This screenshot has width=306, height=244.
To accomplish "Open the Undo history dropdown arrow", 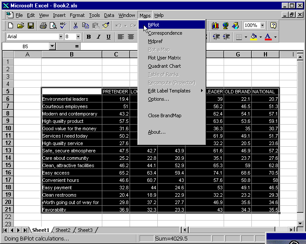I will (126, 26).
